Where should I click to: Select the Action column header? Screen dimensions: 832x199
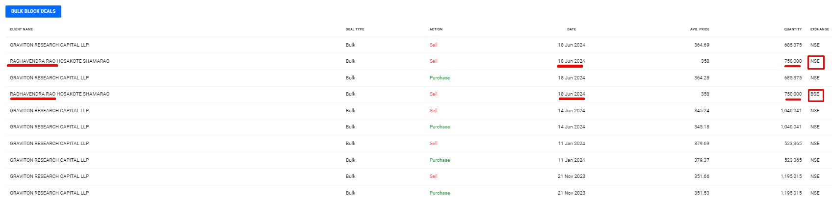pyautogui.click(x=436, y=29)
